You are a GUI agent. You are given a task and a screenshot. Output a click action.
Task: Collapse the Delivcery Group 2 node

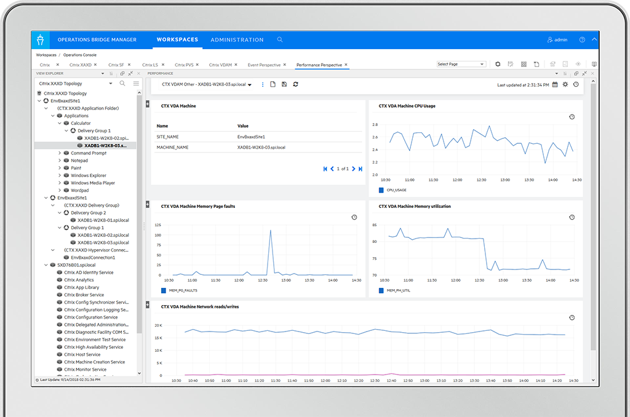[60, 213]
